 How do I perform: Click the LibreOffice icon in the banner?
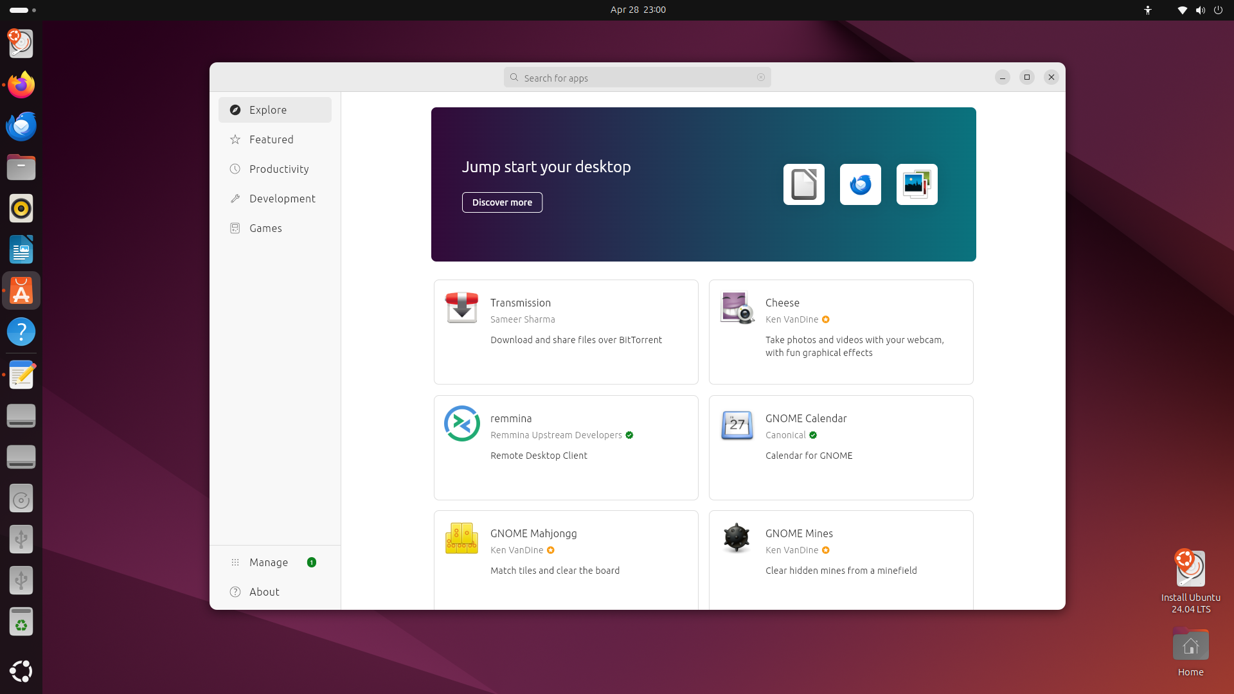803,184
